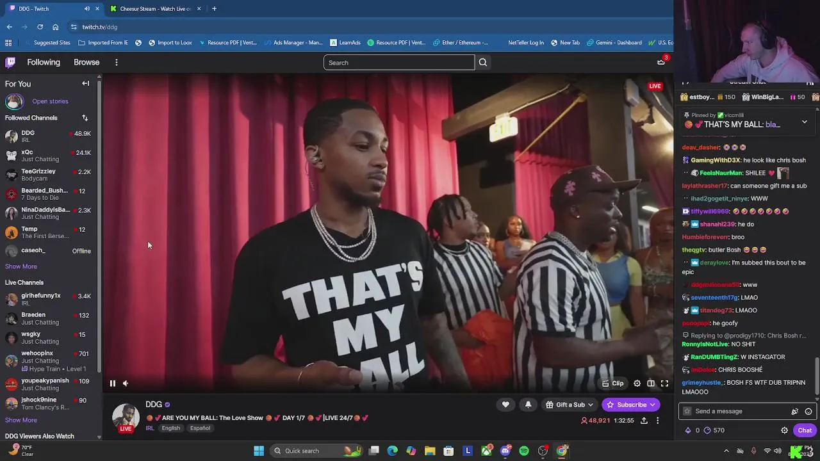This screenshot has height=461, width=820.
Task: Mute the stream player volume
Action: point(126,384)
